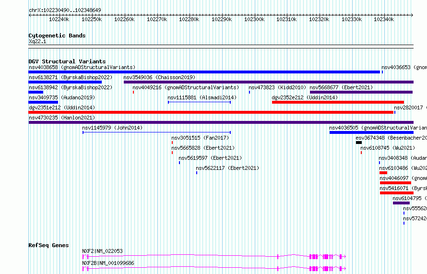Click nsv4049216 gnomAD variant label
427x274 pixels.
point(186,87)
